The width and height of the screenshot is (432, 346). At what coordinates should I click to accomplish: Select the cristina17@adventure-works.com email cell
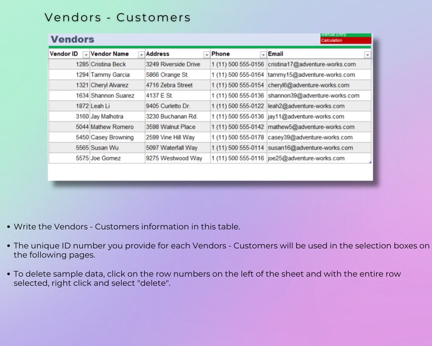pyautogui.click(x=319, y=64)
